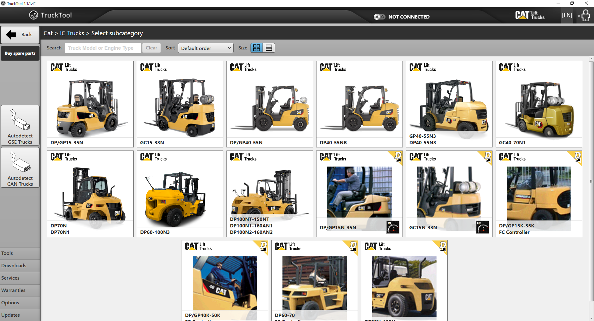Select the DP/GP40K-50K truck tile

pyautogui.click(x=225, y=281)
